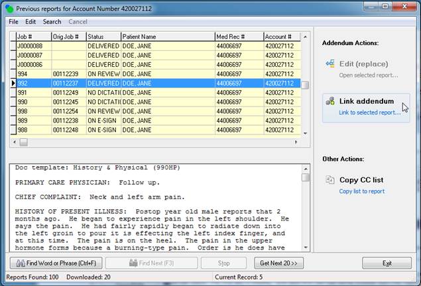Viewport: 421px width, 286px height.
Task: Click scroll up arrow of the report text pane
Action: 305,168
